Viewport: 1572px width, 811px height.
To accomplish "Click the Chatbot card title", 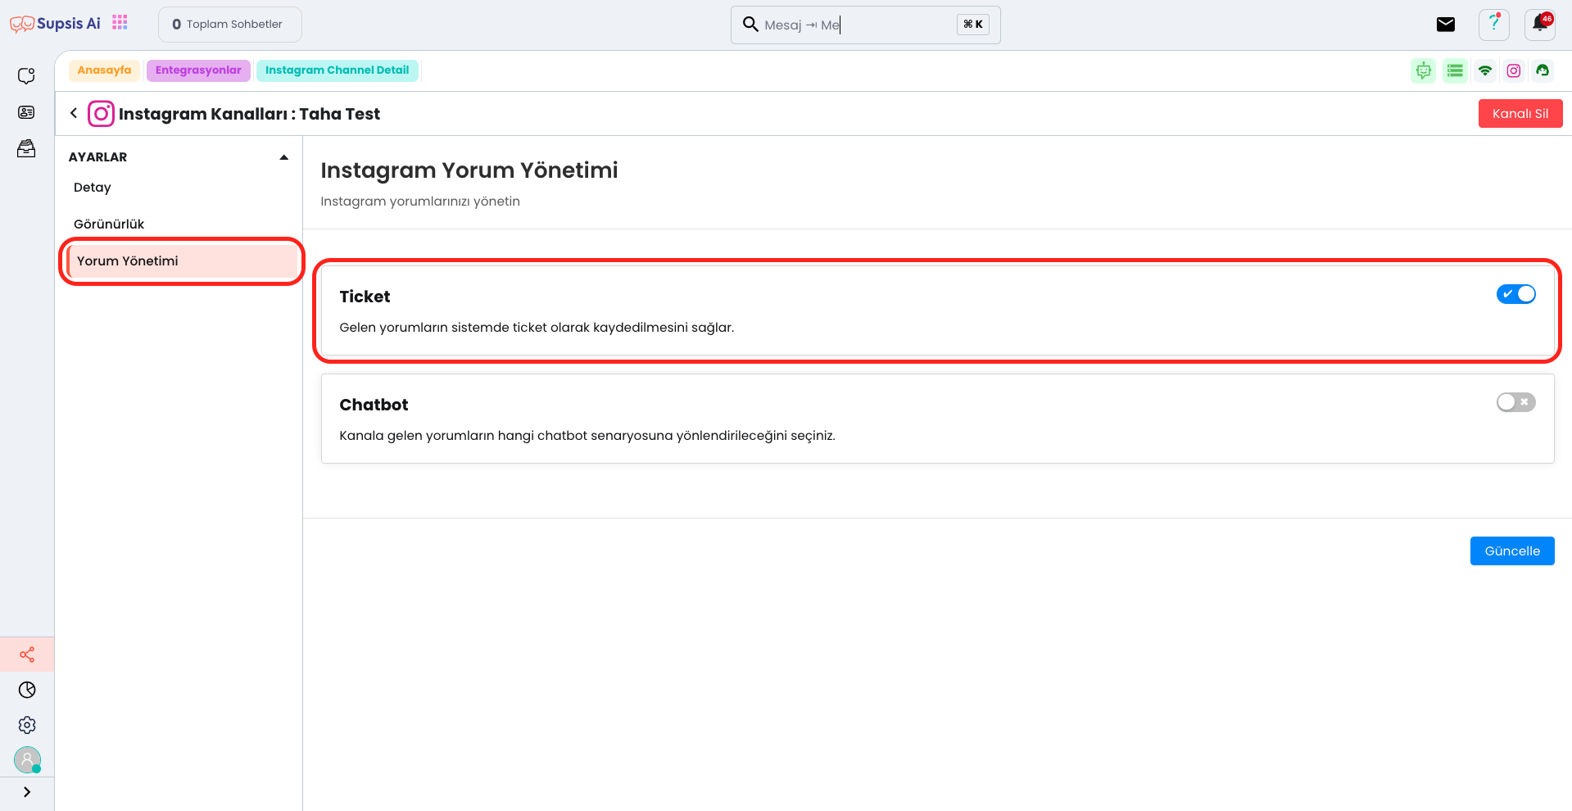I will pos(374,405).
